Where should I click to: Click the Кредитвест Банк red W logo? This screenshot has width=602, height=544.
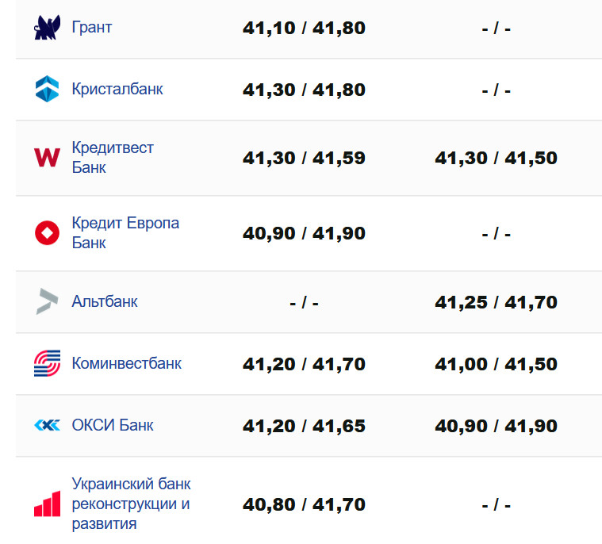[x=47, y=158]
